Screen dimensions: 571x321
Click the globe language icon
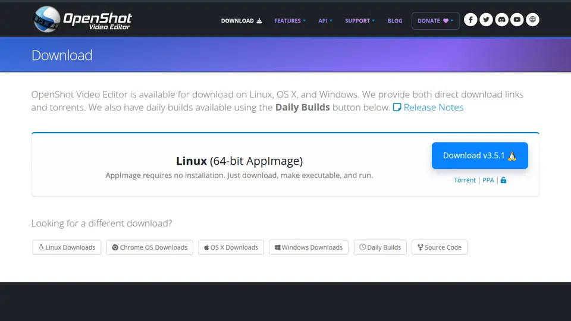click(x=533, y=20)
